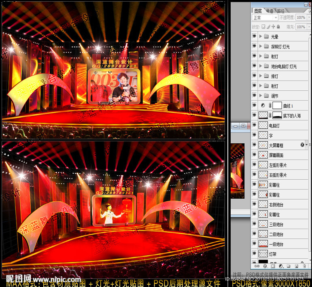
Task: Hide the 光晕 group
Action: click(254, 36)
